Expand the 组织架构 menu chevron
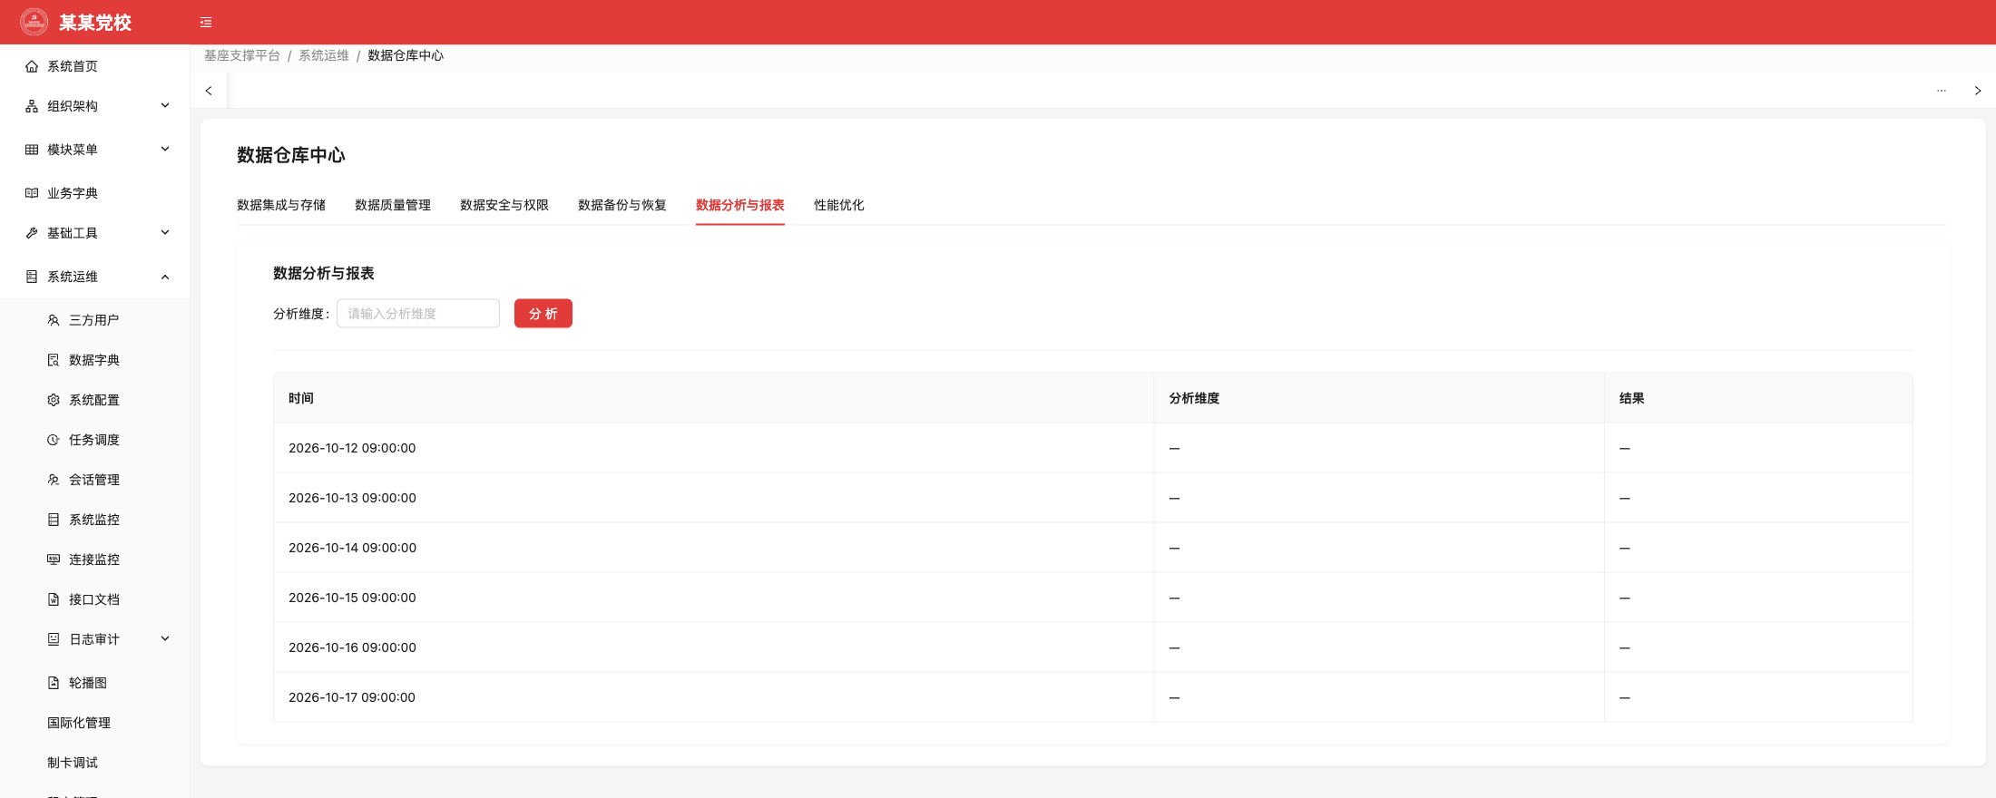The width and height of the screenshot is (1996, 798). tap(165, 106)
